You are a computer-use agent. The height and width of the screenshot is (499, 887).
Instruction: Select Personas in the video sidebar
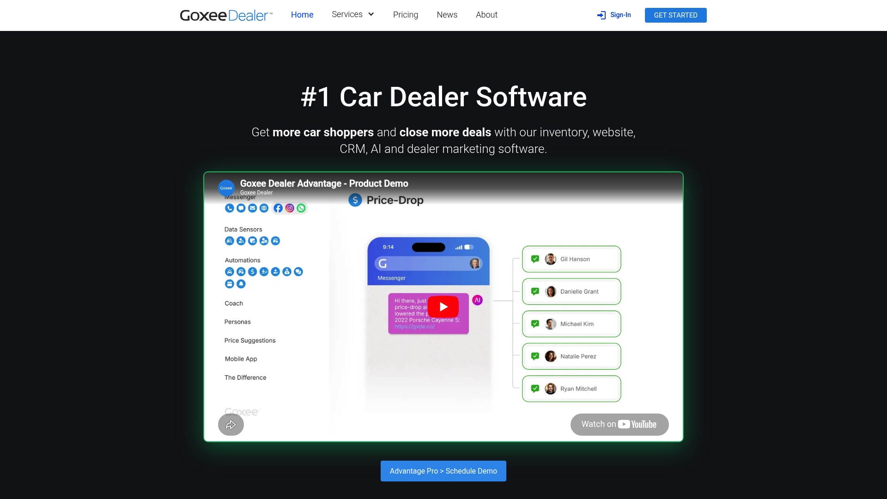point(237,322)
